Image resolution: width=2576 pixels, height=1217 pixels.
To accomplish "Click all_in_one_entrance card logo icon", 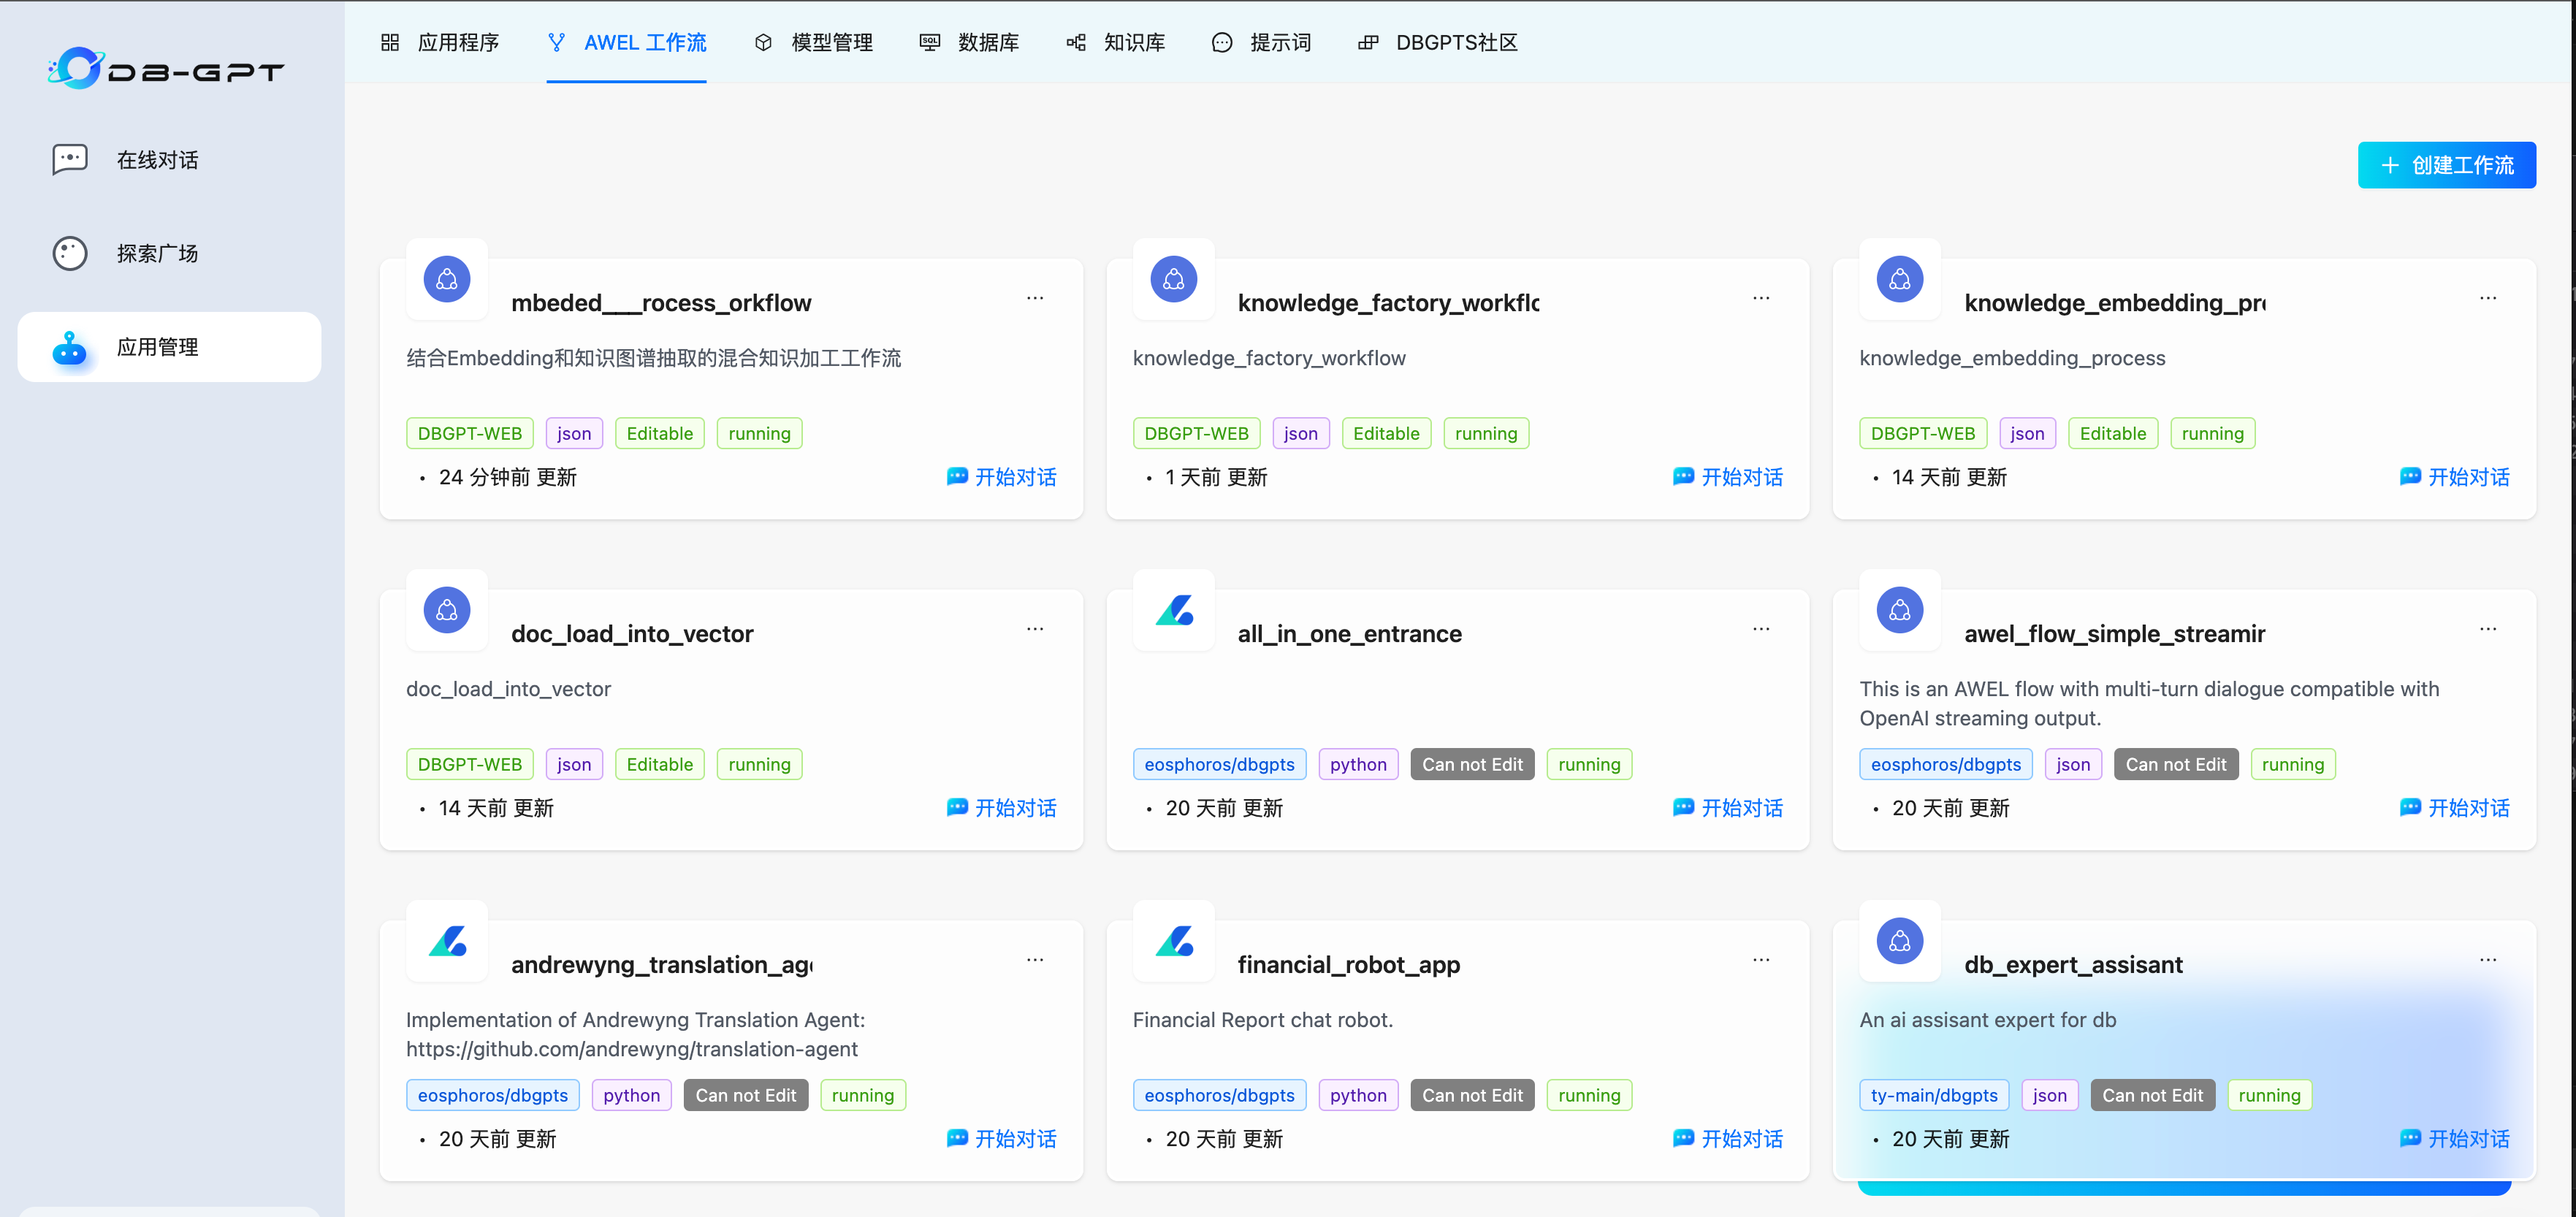I will (1173, 610).
